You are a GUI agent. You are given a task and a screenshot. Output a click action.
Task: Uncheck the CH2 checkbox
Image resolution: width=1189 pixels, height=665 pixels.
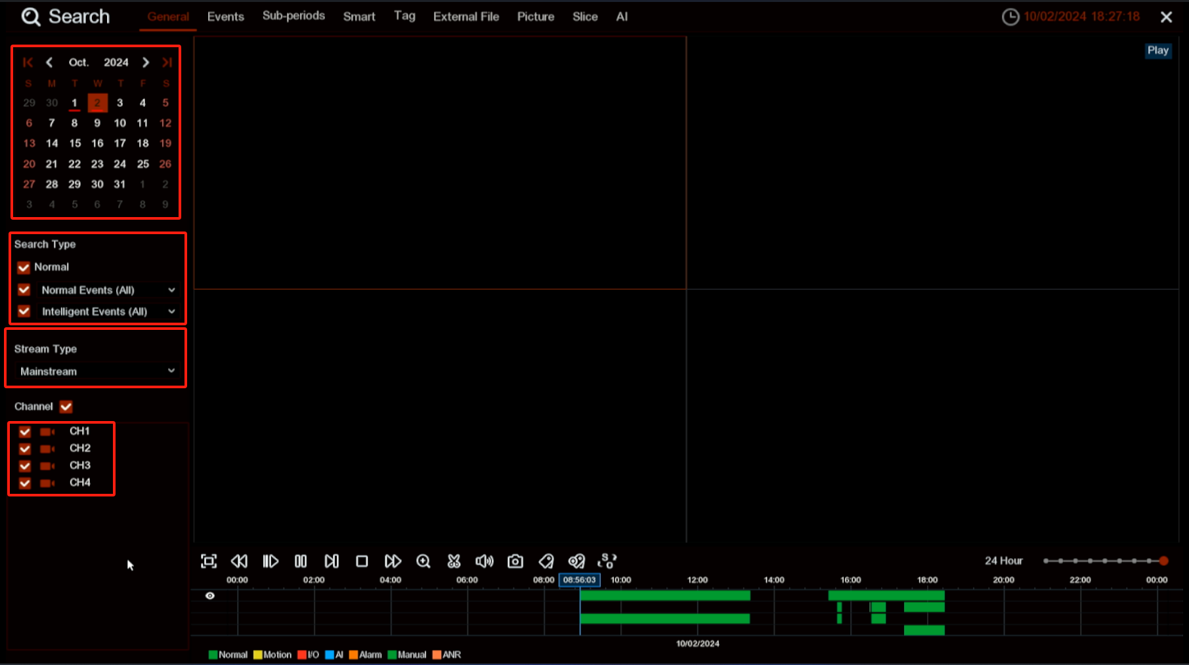25,449
